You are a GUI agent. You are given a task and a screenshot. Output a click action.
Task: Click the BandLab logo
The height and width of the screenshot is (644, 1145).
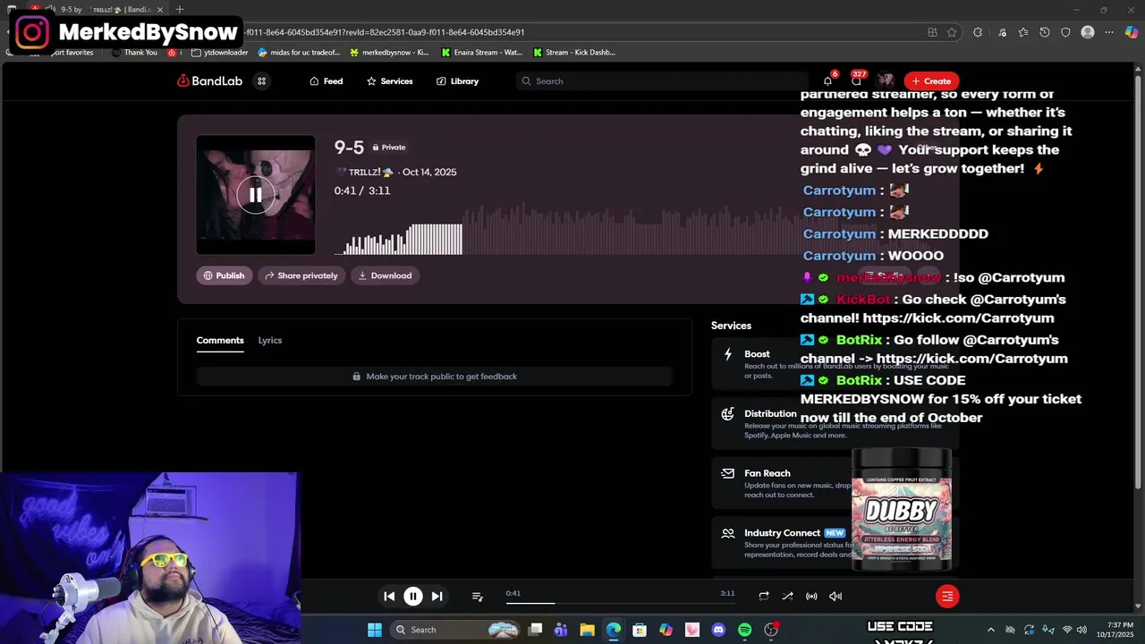[210, 81]
